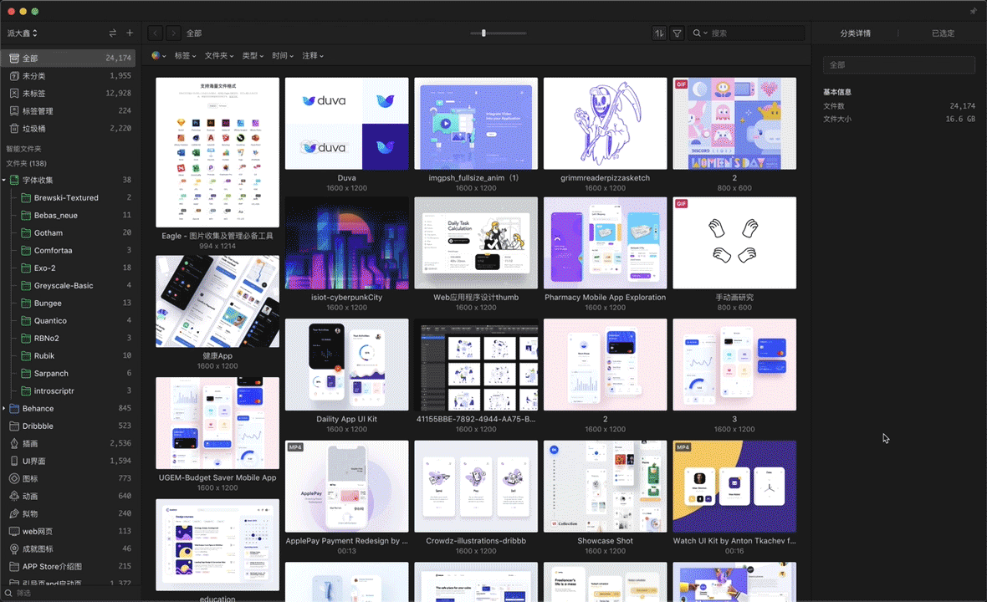Viewport: 987px width, 602px height.
Task: Switch to the 分类详情 tab
Action: [856, 33]
